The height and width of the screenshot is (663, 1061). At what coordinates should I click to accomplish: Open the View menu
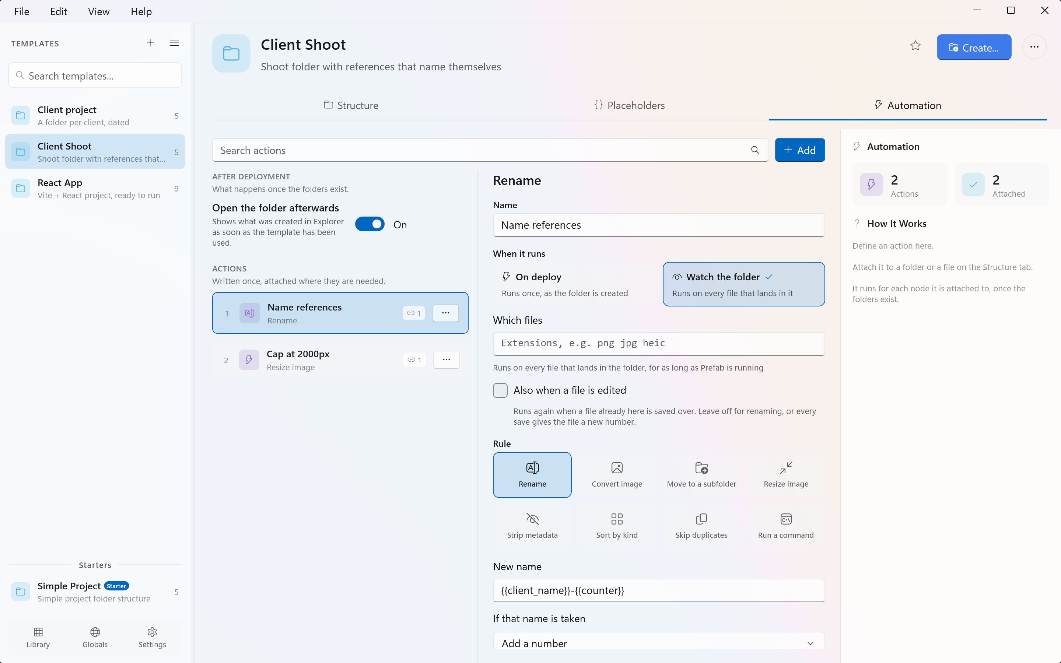pos(99,11)
